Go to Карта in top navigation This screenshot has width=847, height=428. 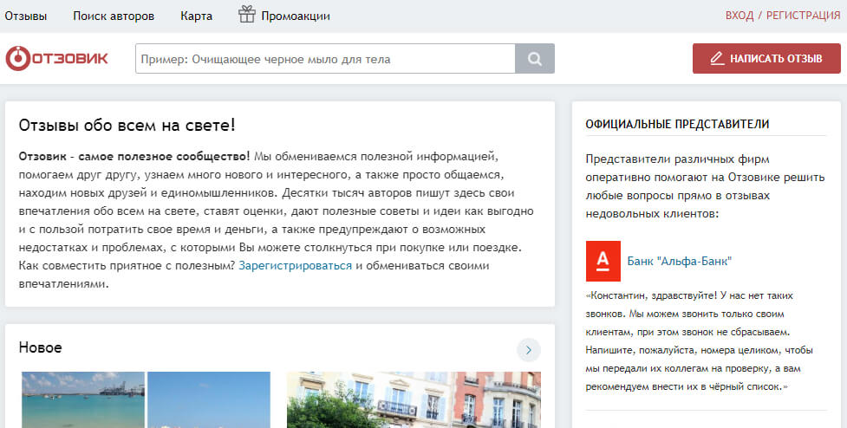tap(196, 16)
